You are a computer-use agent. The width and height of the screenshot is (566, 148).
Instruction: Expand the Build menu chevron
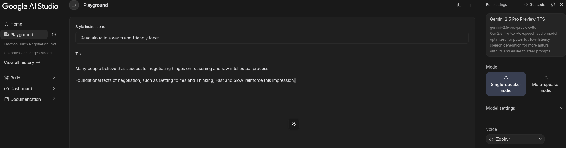pyautogui.click(x=54, y=78)
